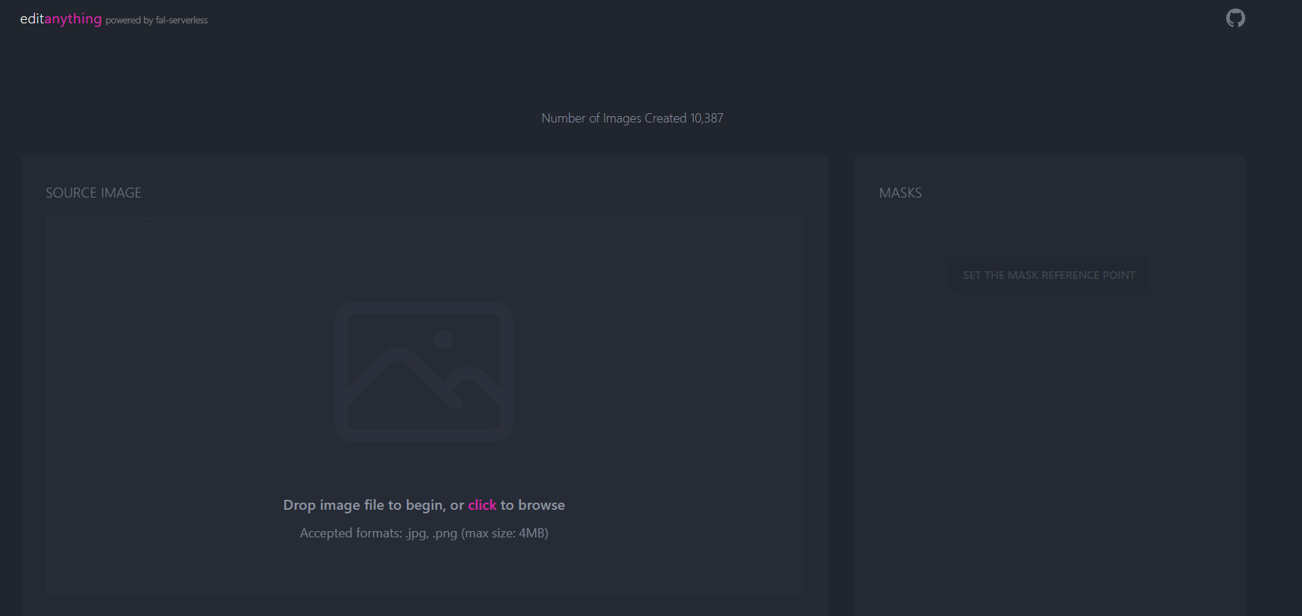The image size is (1302, 616).
Task: Click the SOURCE IMAGE heading
Action: point(94,193)
